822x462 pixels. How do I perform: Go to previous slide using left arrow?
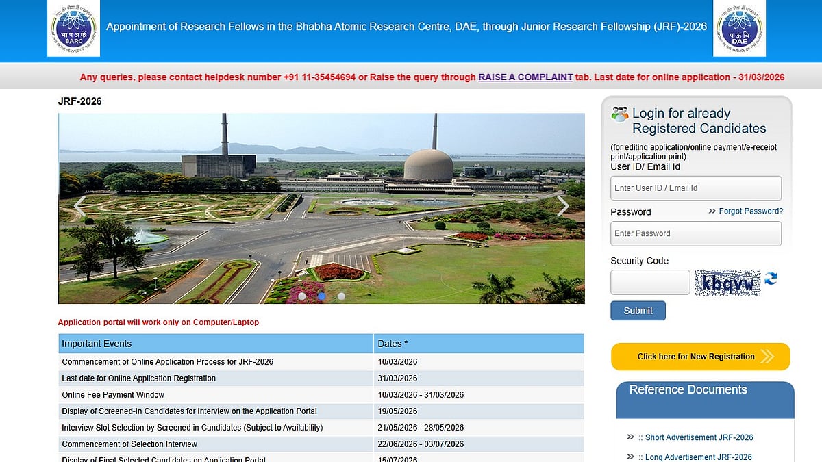tap(78, 207)
